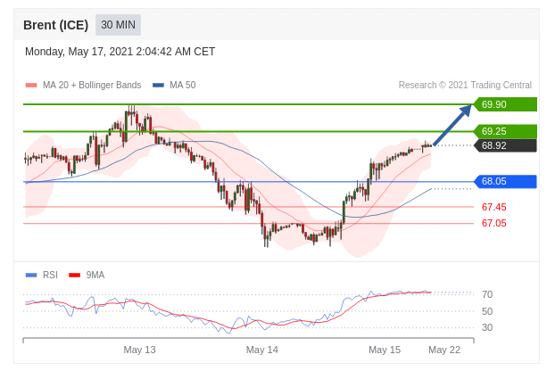Toggle the RSI indicator legend label
This screenshot has height=371, width=547.
pyautogui.click(x=50, y=276)
